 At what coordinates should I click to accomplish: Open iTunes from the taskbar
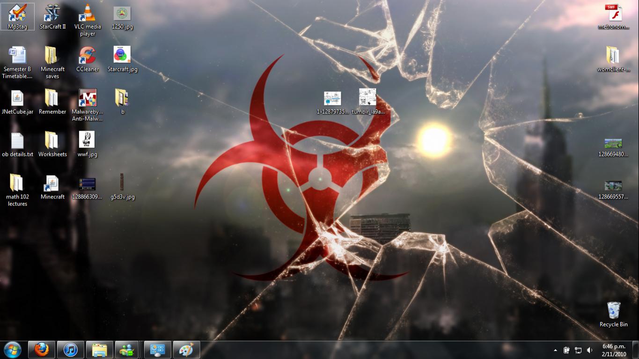coord(71,350)
